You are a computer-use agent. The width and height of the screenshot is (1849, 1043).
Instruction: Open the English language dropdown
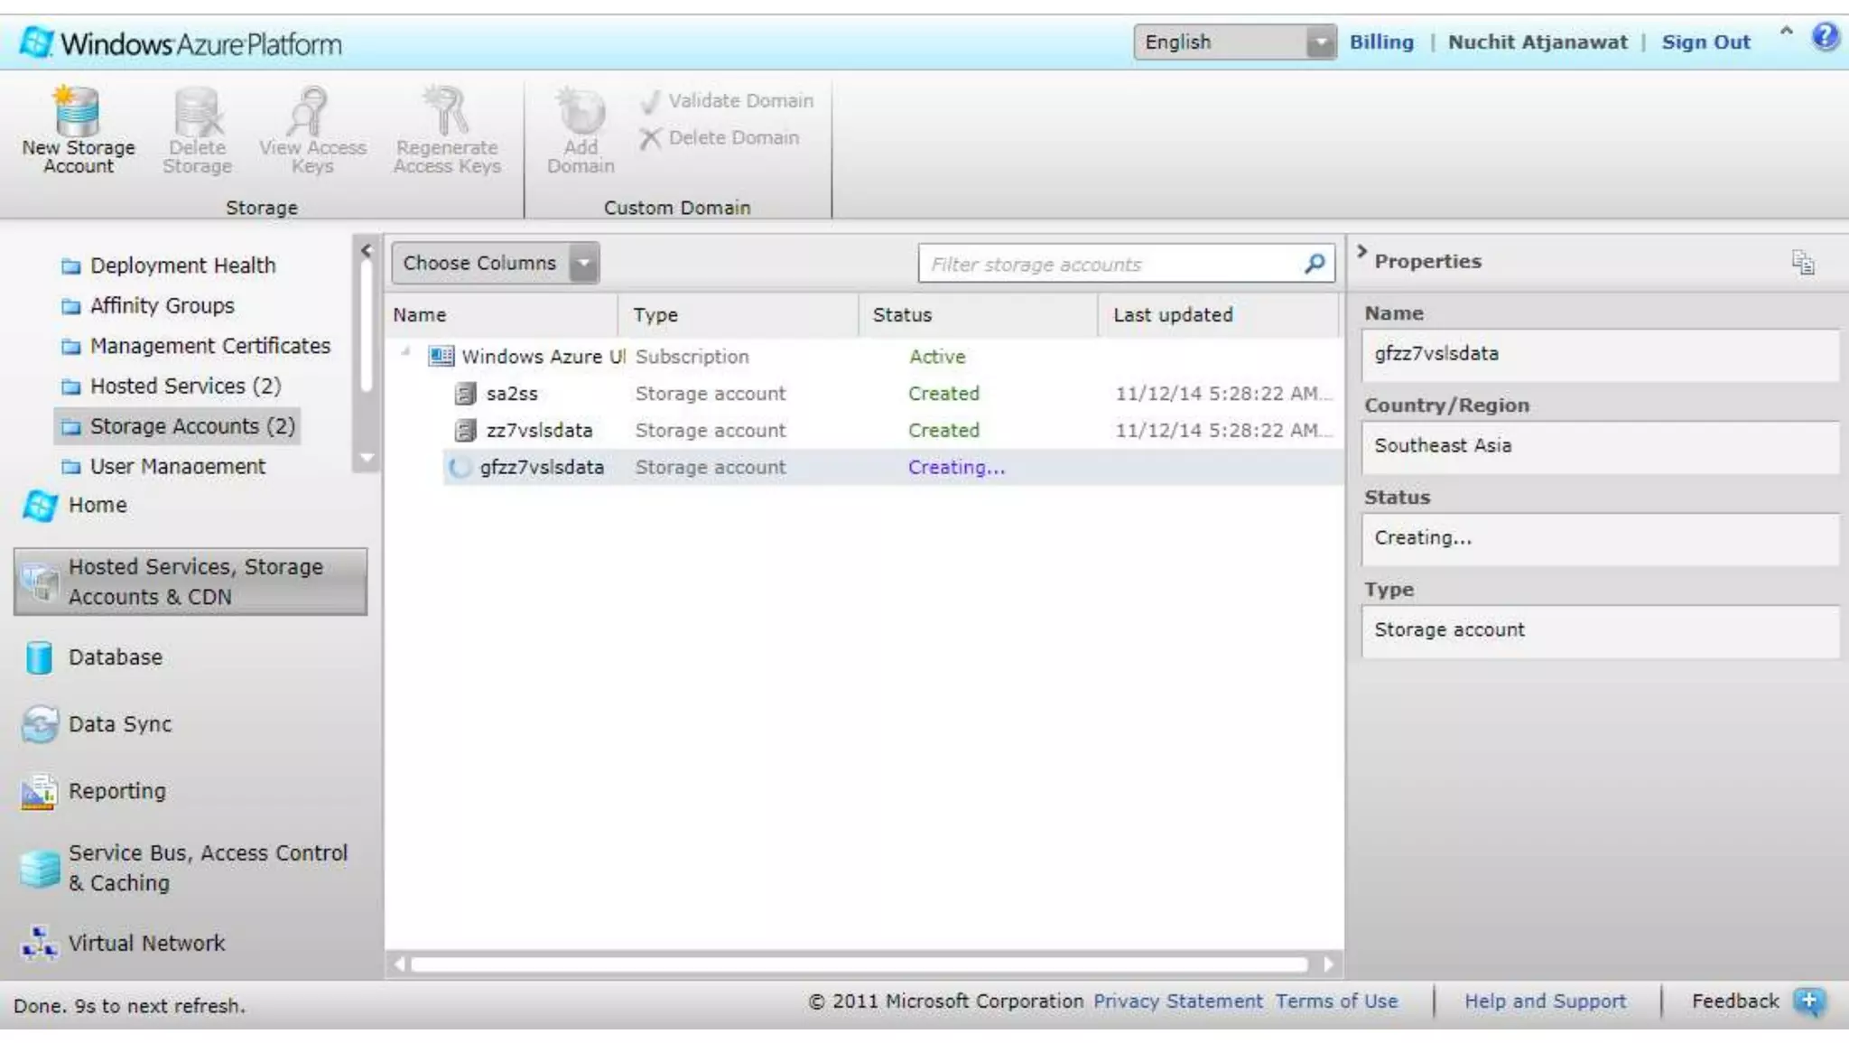coord(1320,42)
